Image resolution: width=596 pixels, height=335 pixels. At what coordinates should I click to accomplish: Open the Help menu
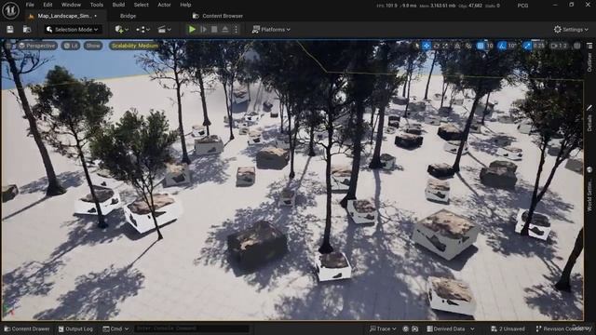pos(185,5)
